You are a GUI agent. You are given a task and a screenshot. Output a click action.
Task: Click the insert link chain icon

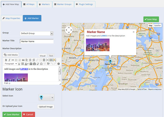pos(37,60)
